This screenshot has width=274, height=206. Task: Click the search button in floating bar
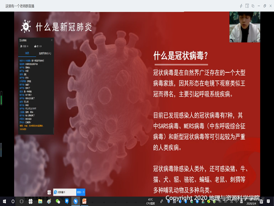point(81,192)
